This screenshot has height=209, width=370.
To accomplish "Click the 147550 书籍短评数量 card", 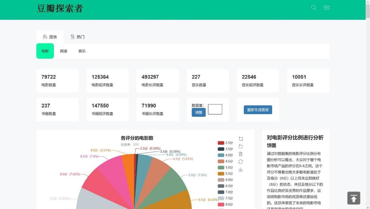I will 108,110.
